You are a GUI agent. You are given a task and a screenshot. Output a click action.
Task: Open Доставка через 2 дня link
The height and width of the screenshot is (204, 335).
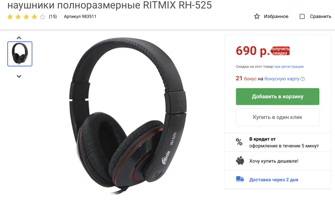pyautogui.click(x=274, y=180)
